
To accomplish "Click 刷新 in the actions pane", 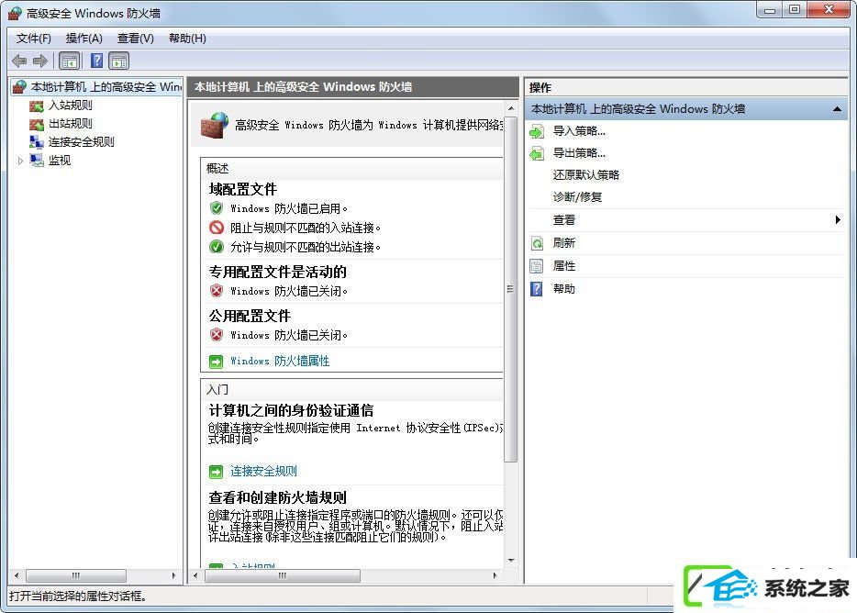I will [x=564, y=243].
